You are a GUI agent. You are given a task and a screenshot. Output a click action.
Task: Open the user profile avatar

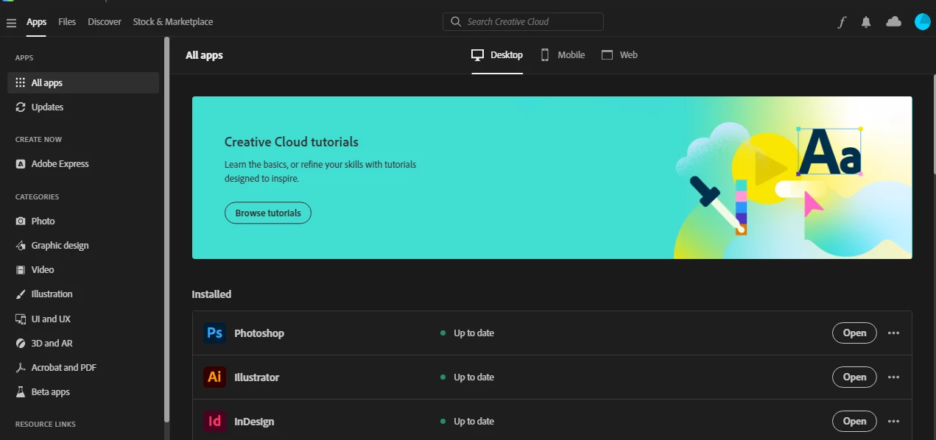922,22
